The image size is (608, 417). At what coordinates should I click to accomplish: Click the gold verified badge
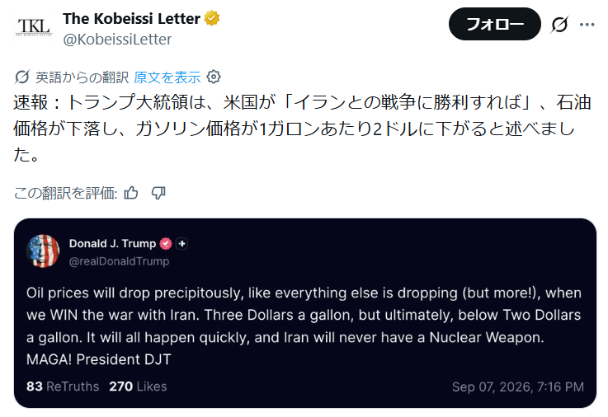point(212,18)
